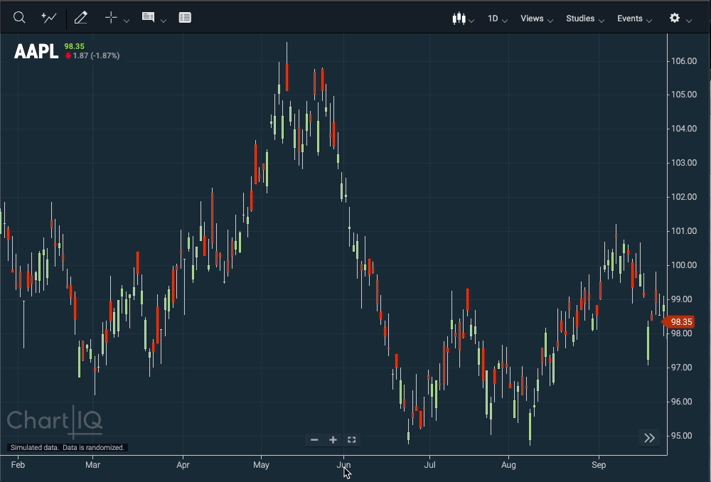Open the Events menu

(x=634, y=18)
